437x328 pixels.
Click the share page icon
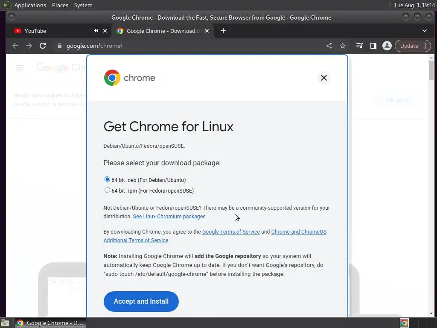pos(329,46)
